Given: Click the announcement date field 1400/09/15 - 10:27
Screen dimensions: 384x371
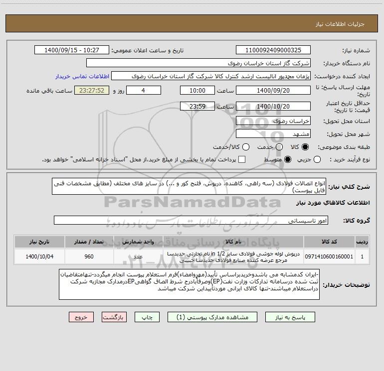Looking at the screenshot, I should tap(72, 50).
